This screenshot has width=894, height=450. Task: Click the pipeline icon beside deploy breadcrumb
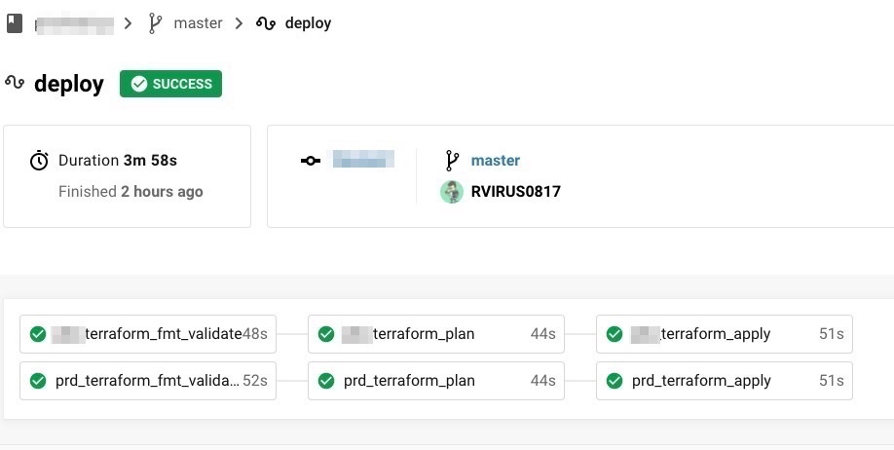(x=265, y=22)
